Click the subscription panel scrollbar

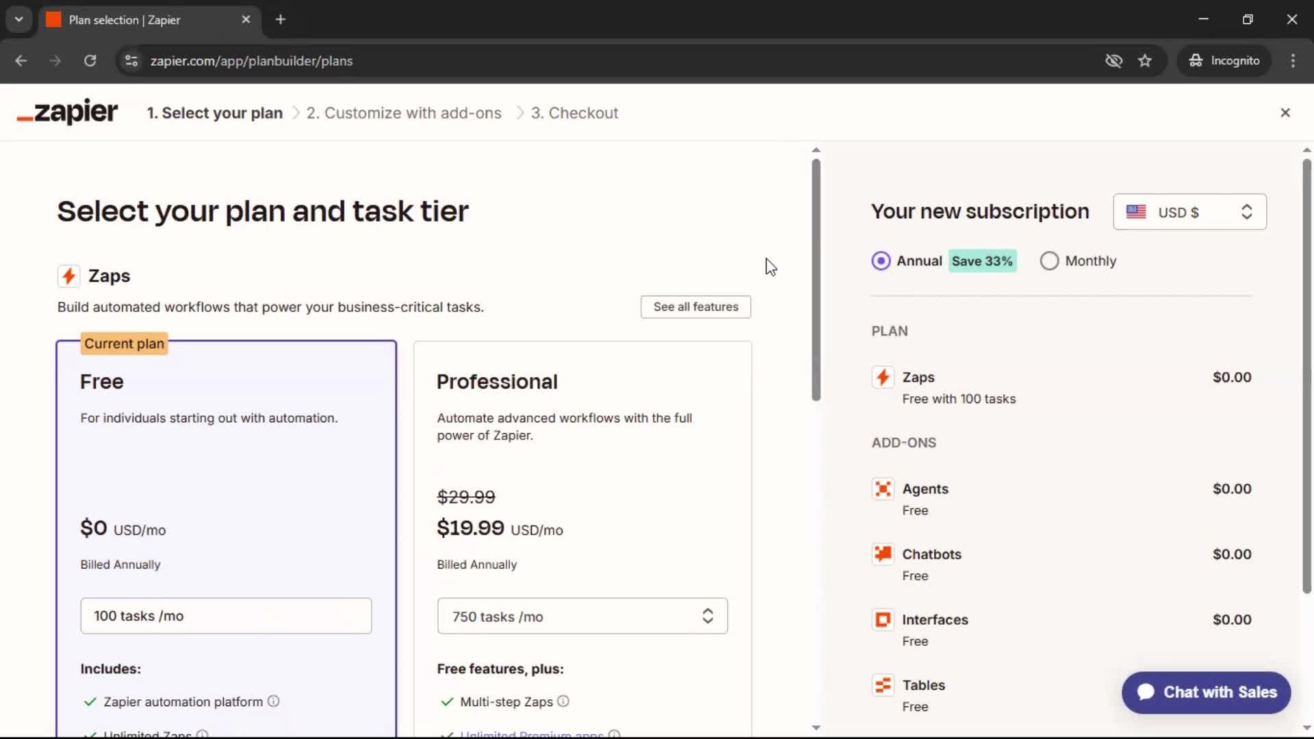1306,376
